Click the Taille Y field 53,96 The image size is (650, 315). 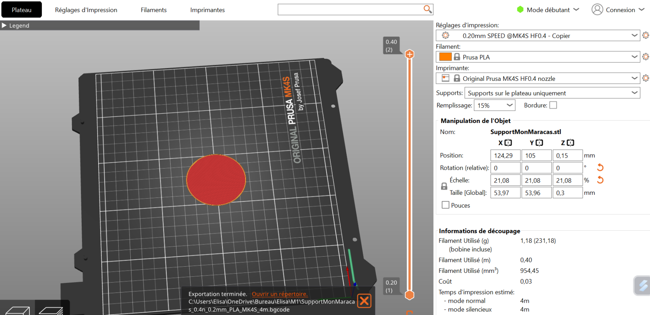(537, 192)
